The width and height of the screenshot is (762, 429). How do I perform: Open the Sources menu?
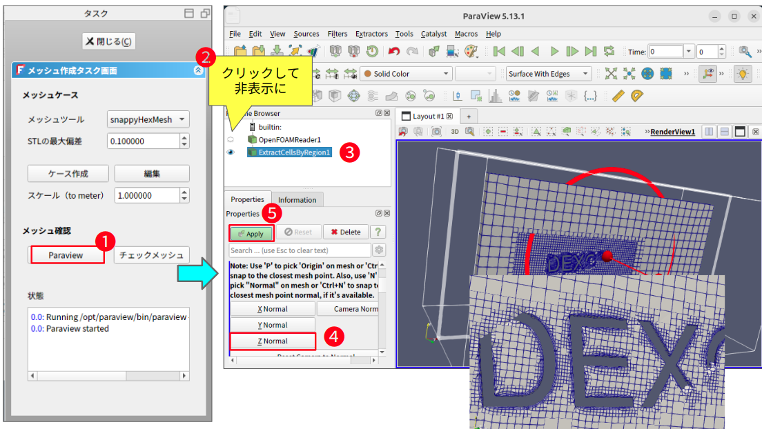tap(306, 34)
